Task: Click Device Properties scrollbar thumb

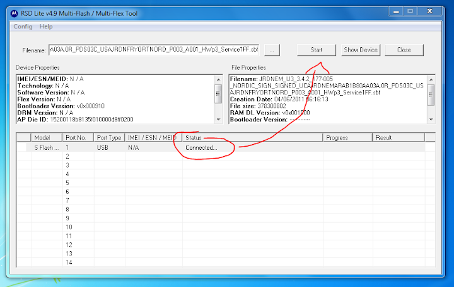Action: click(218, 94)
